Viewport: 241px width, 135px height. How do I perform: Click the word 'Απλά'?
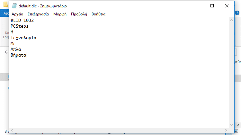pyautogui.click(x=16, y=50)
